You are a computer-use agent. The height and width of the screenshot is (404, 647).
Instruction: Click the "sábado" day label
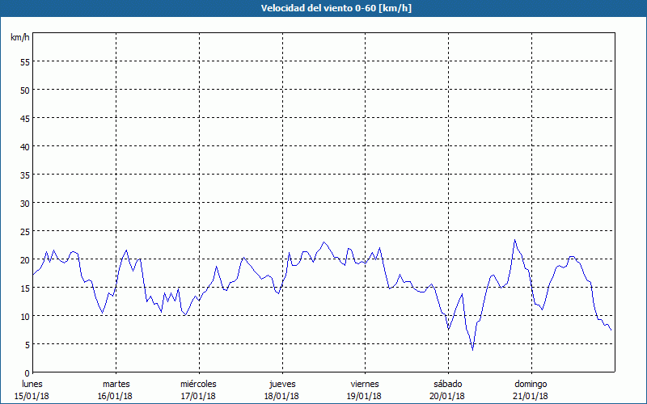[x=447, y=384]
